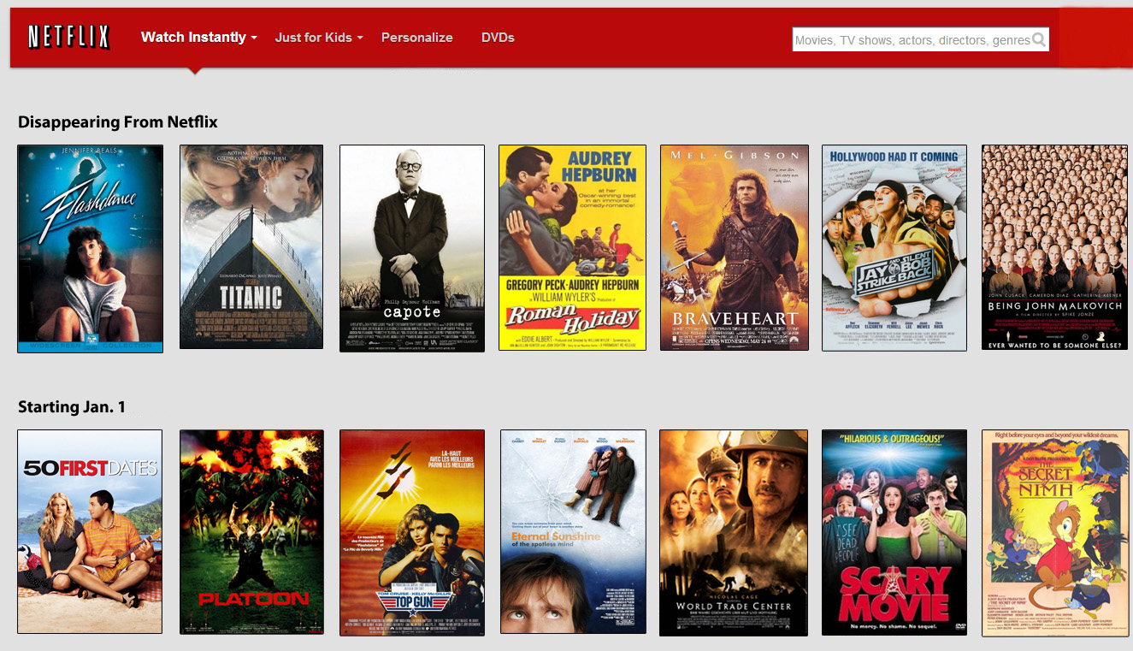Open the Titanic movie poster
1133x651 pixels.
[x=251, y=246]
